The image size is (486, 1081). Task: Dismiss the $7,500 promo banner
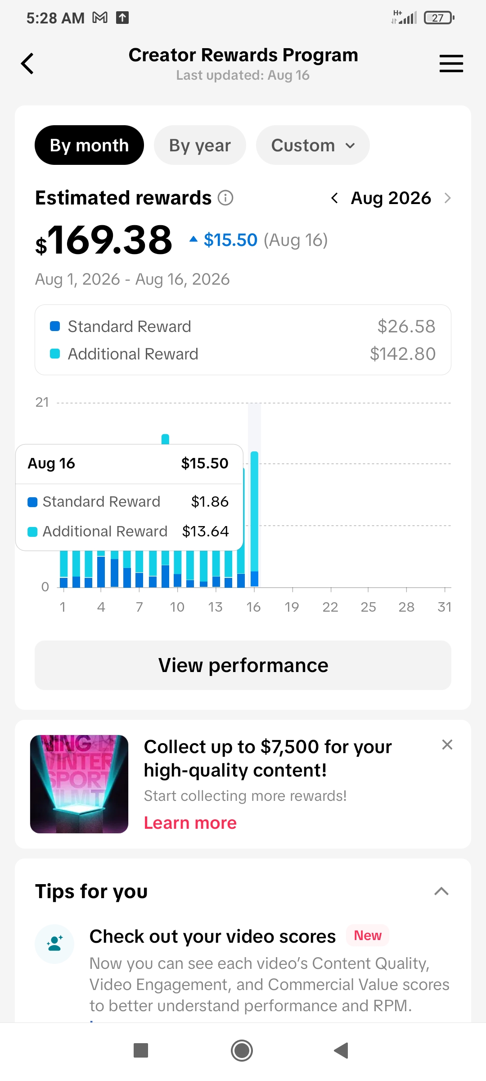(x=447, y=745)
